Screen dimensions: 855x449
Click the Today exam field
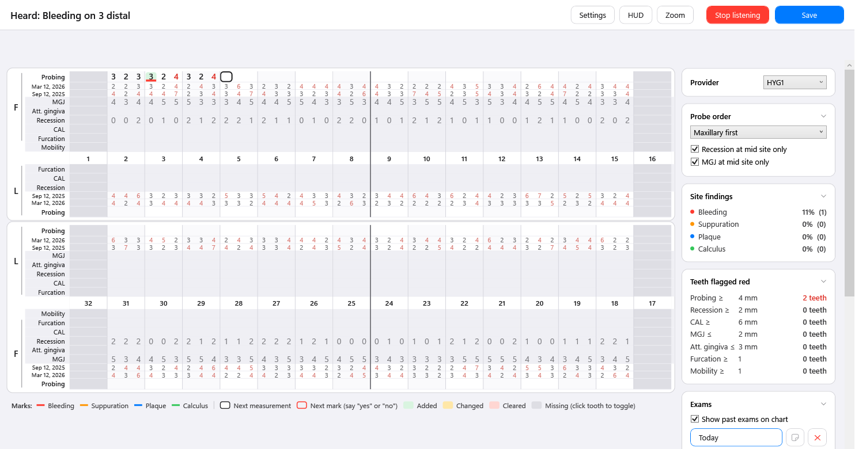736,437
